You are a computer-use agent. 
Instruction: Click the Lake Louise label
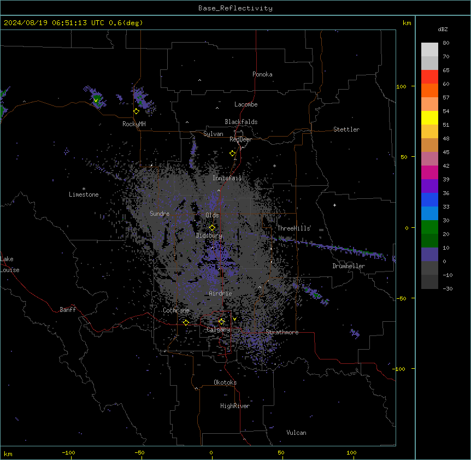click(x=10, y=264)
